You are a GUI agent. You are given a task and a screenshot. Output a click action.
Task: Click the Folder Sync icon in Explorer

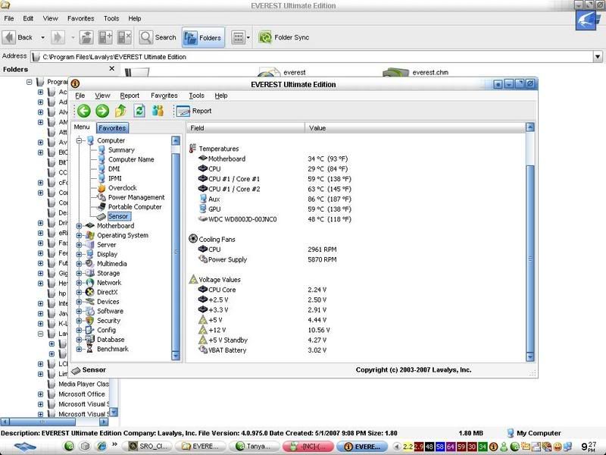click(x=265, y=37)
